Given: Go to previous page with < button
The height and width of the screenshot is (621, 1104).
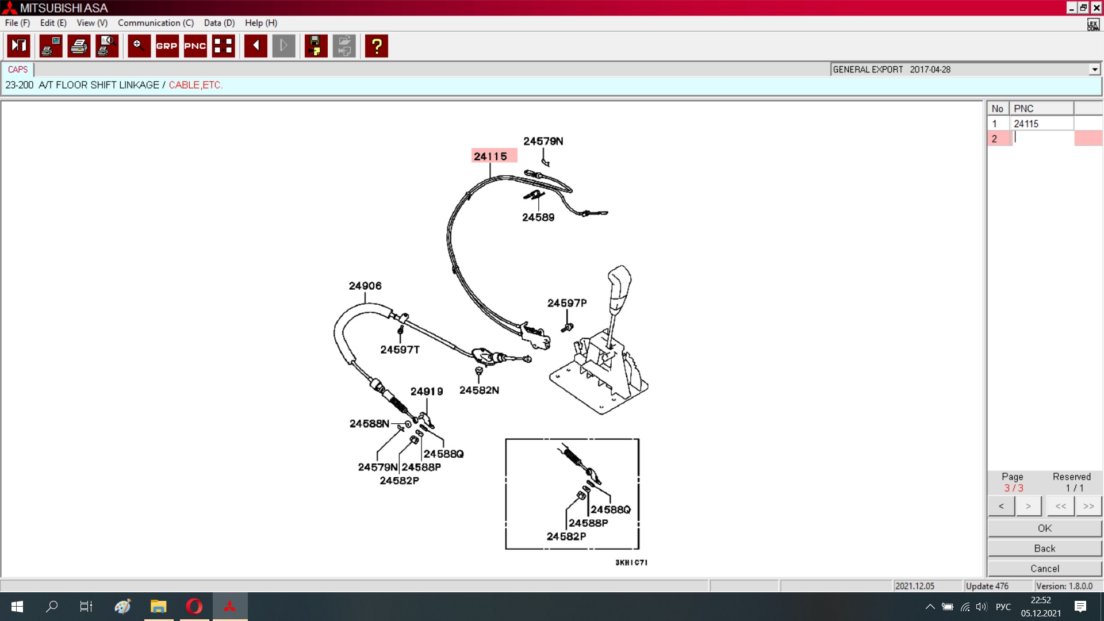Looking at the screenshot, I should point(1002,506).
